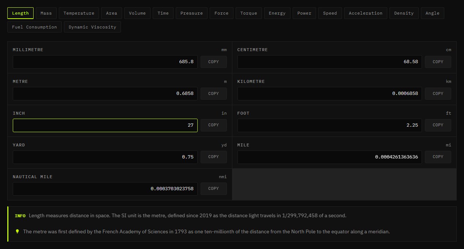The height and width of the screenshot is (249, 464).
Task: Select the yard input box
Action: (105, 157)
